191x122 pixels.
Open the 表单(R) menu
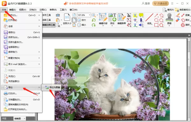(53, 10)
